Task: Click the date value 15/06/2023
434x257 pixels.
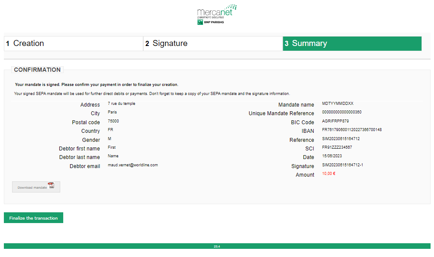Action: 332,156
